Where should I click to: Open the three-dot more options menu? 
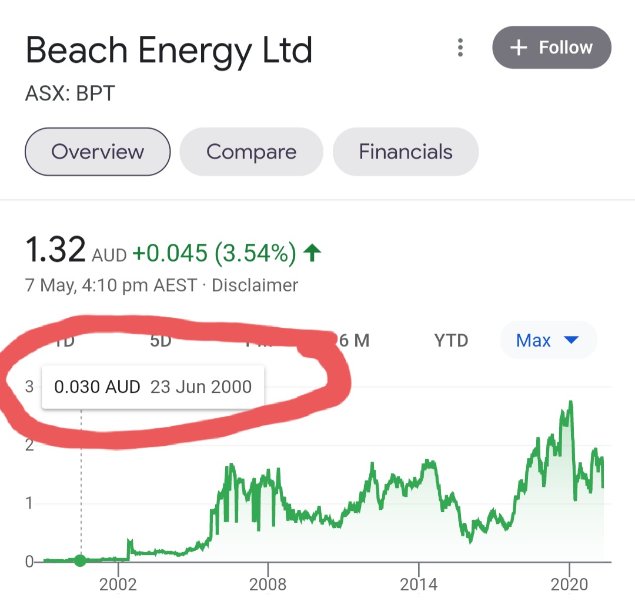click(460, 48)
